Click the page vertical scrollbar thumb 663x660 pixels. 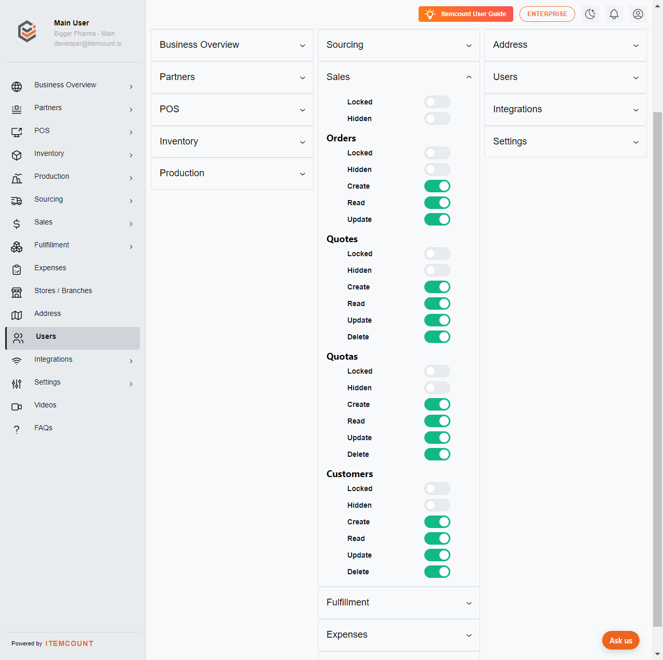658,369
